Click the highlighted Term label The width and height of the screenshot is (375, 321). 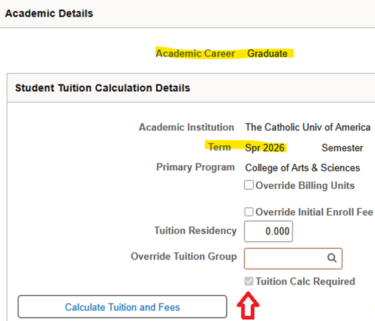219,148
